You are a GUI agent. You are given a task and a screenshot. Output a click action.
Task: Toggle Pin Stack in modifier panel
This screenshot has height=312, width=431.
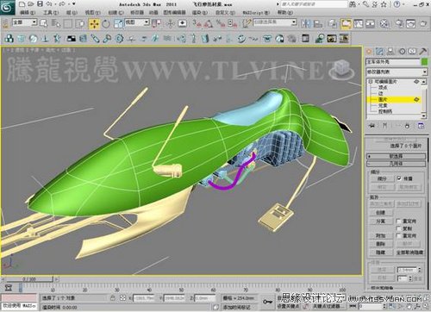pos(372,126)
